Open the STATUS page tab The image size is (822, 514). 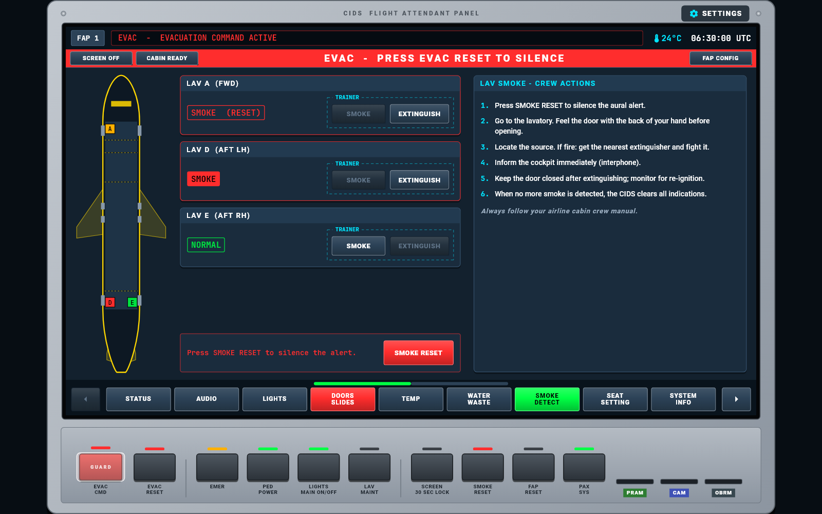(138, 399)
